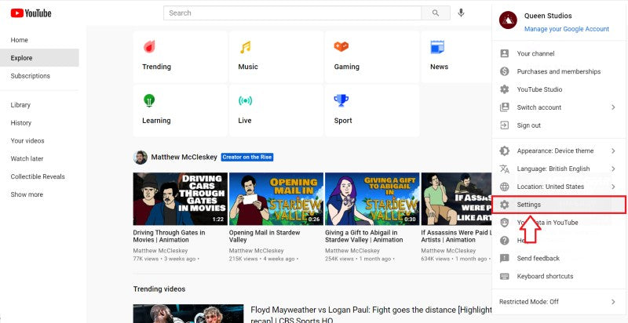Expand Language: British English options

tap(558, 169)
